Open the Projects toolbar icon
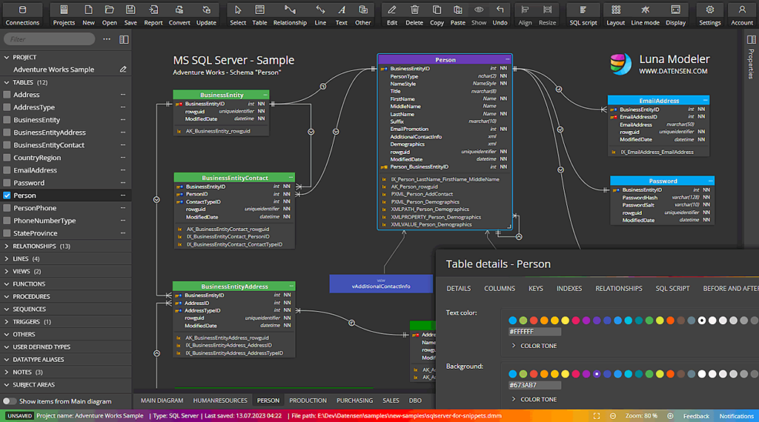 point(64,15)
